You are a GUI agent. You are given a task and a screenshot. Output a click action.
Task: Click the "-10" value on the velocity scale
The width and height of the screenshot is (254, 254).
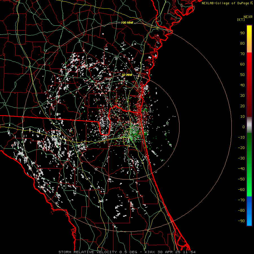tap(241, 137)
